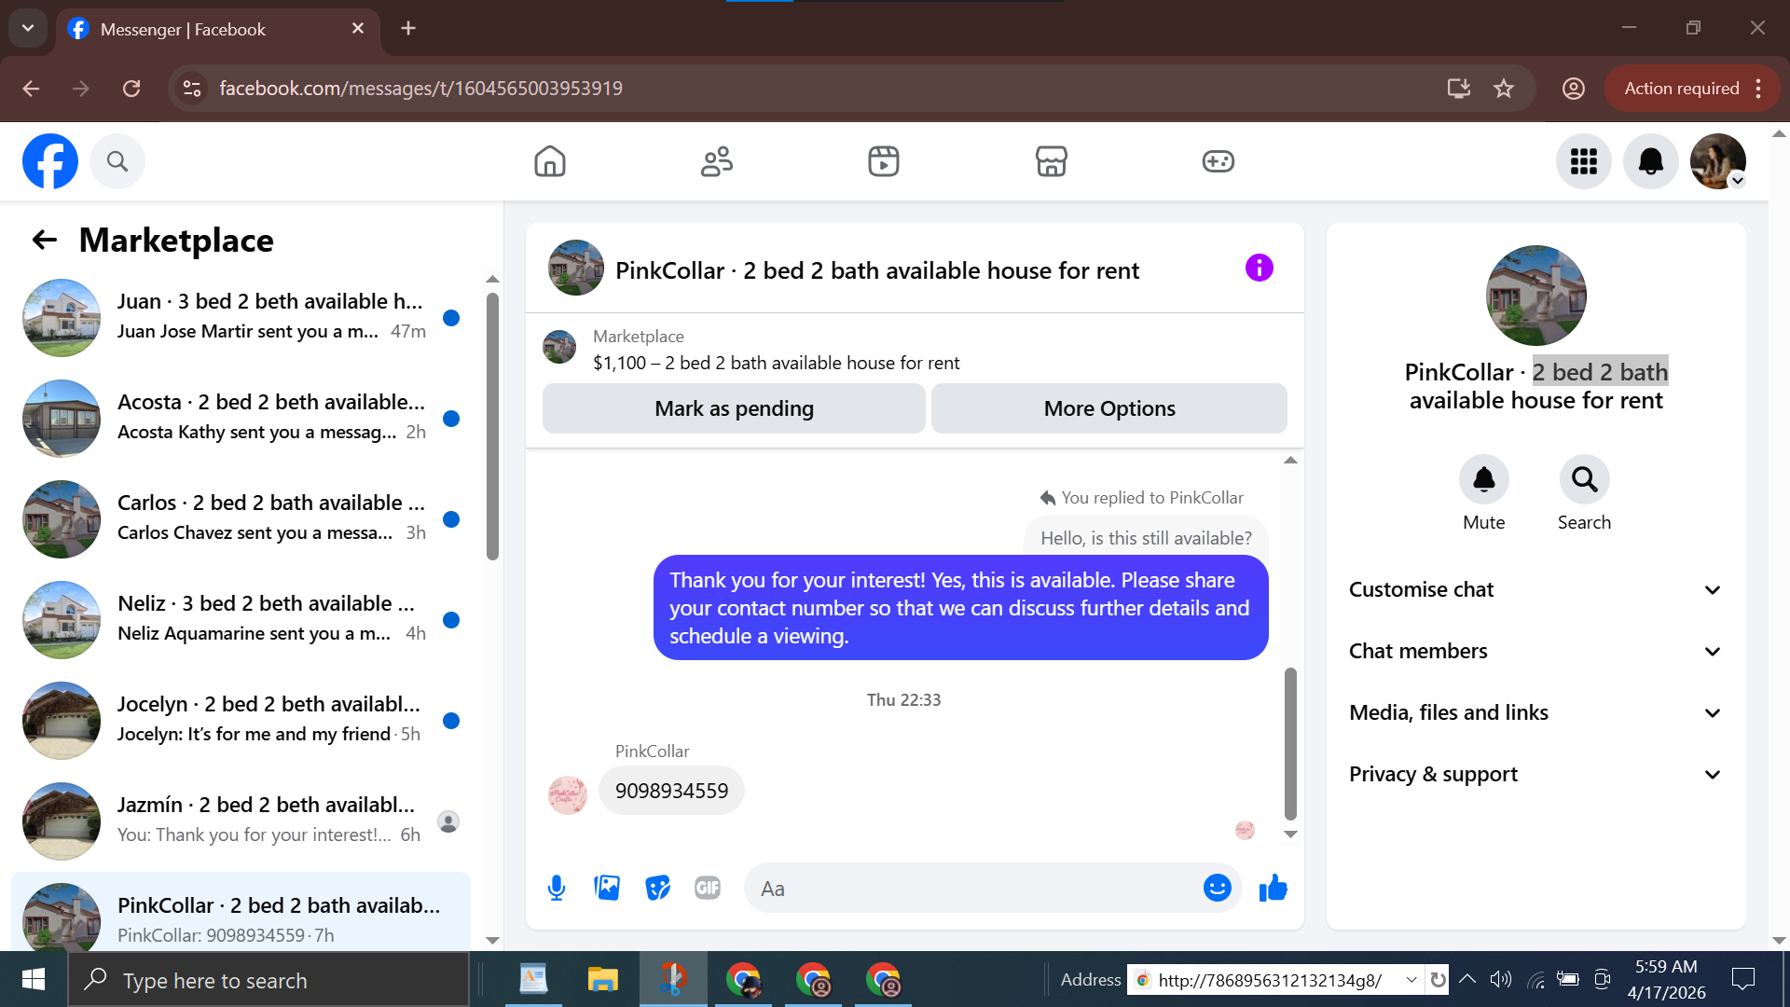Open the Gaming tab in top navigation

pyautogui.click(x=1218, y=161)
